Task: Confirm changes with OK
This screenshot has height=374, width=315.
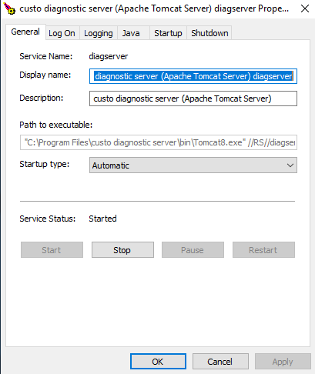Action: pyautogui.click(x=158, y=362)
